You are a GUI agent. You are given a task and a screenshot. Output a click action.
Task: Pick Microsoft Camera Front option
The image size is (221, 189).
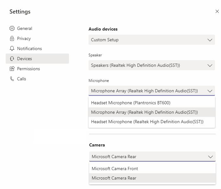(x=115, y=169)
